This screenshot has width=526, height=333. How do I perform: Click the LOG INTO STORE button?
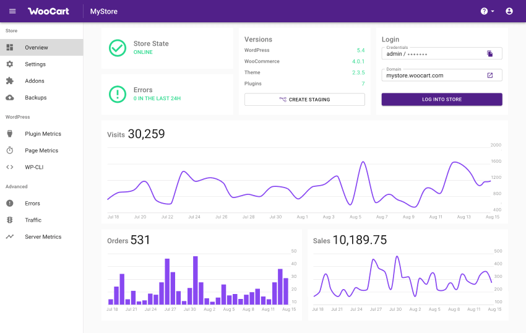[x=442, y=100]
